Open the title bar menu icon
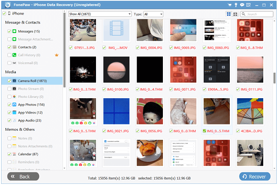This screenshot has width=277, height=185. click(x=249, y=5)
